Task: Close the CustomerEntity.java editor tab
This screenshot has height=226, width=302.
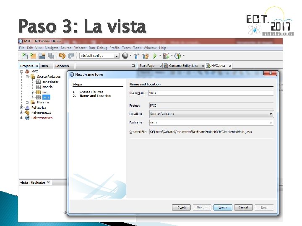Action: (x=203, y=66)
